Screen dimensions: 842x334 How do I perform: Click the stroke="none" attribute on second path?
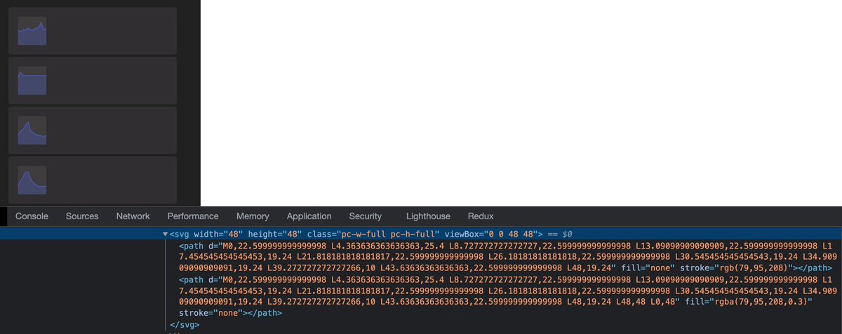click(210, 313)
